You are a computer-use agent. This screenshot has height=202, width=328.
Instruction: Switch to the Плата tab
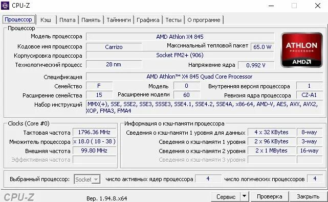click(x=68, y=20)
